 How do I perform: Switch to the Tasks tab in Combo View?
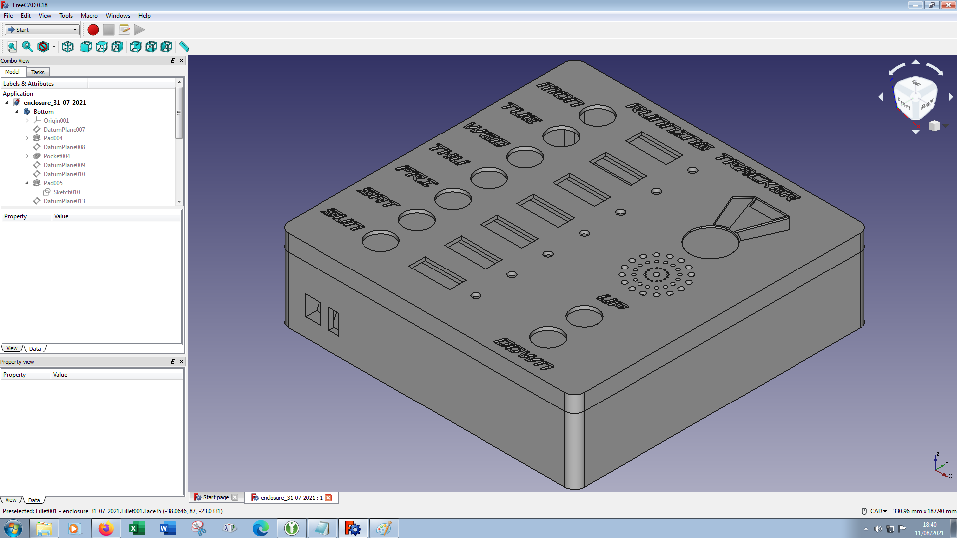click(37, 72)
